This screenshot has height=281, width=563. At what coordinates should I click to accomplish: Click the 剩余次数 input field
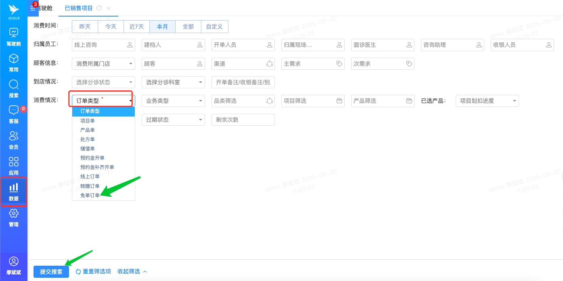pos(243,120)
